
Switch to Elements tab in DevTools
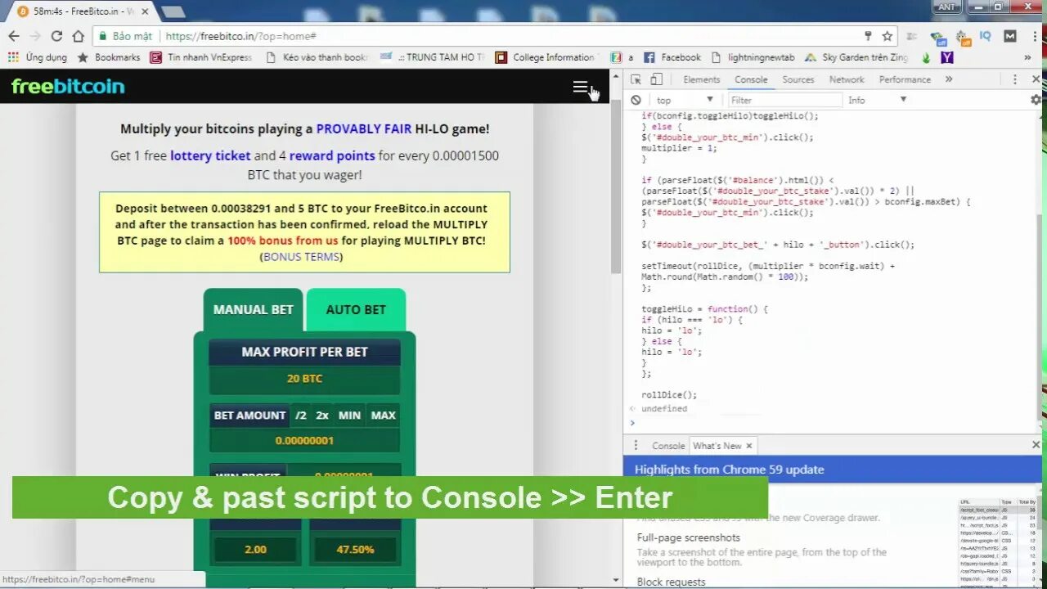click(x=702, y=79)
